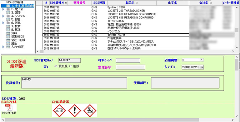240x122 pixels.
Task: Sort by the 製品名 column arrows
Action: 137,3
